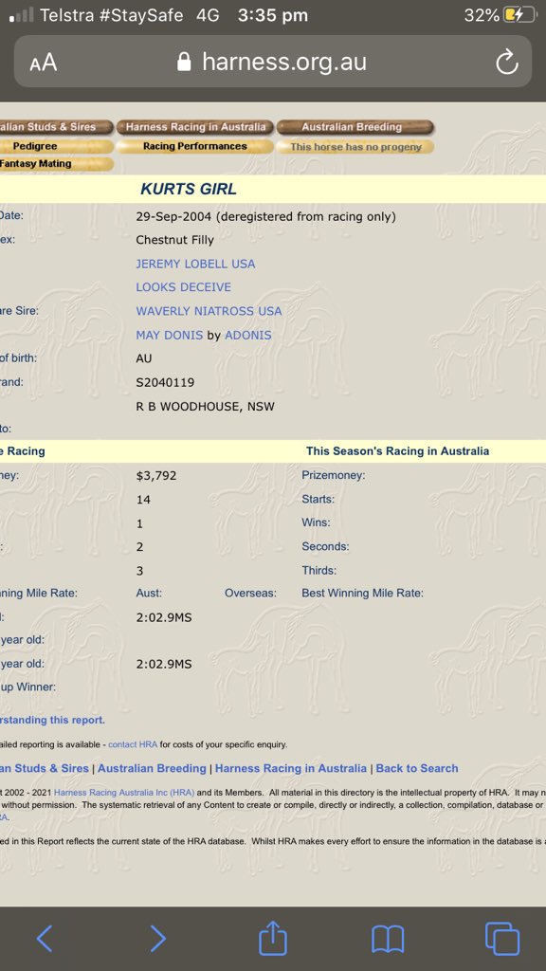Tap the country of birth value AU
Viewport: 546px width, 971px height.
tap(144, 358)
